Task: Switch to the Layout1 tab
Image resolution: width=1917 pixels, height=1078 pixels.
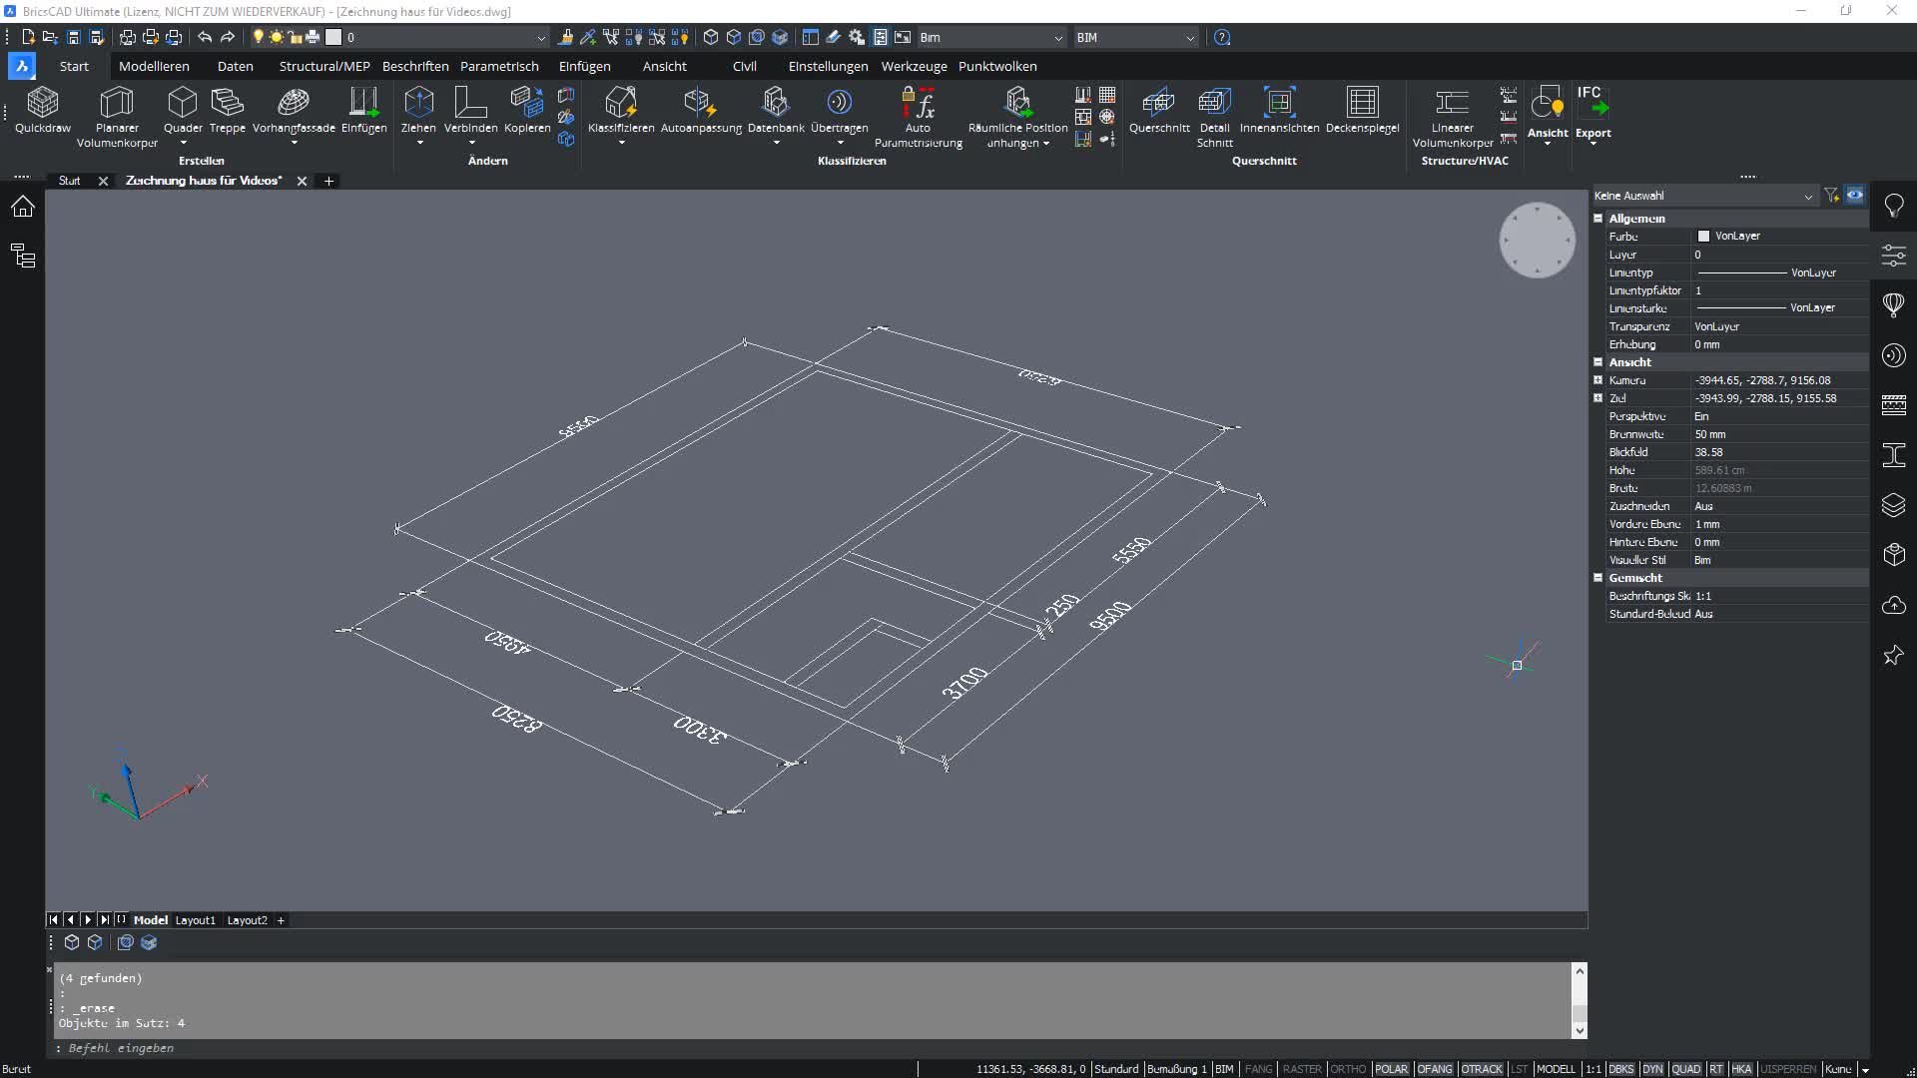Action: point(196,920)
